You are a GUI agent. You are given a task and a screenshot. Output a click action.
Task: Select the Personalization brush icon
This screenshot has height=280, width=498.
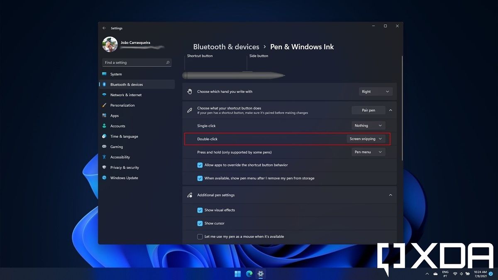pyautogui.click(x=105, y=105)
